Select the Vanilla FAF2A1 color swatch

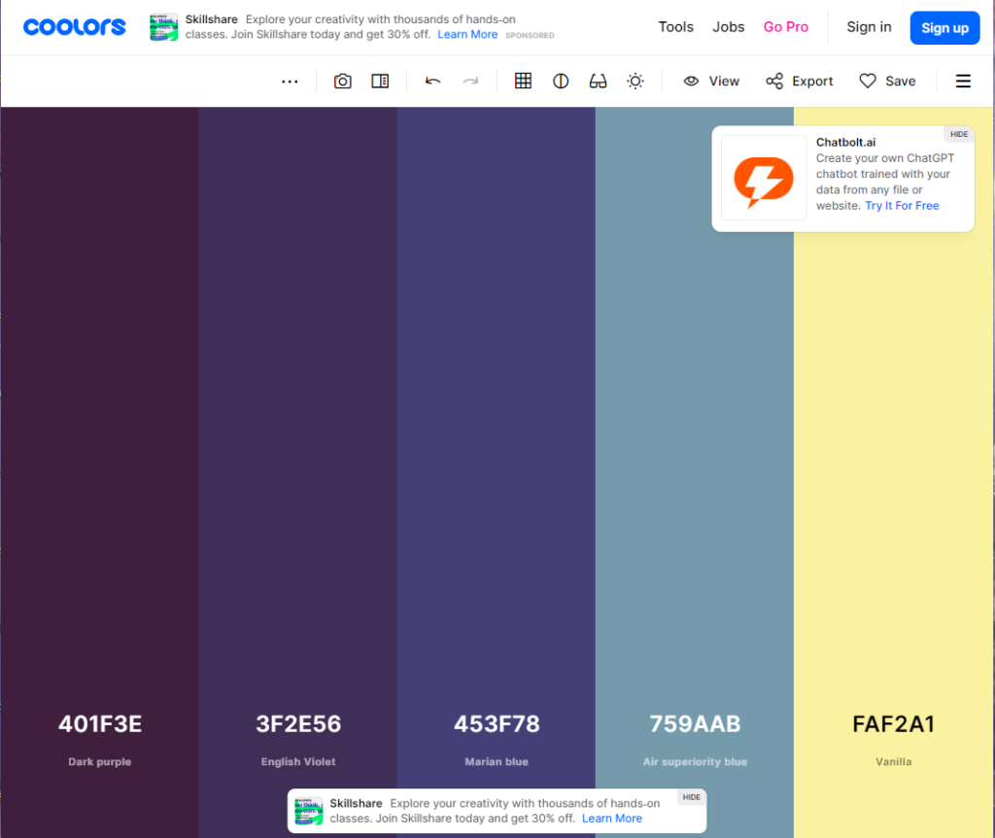(893, 486)
